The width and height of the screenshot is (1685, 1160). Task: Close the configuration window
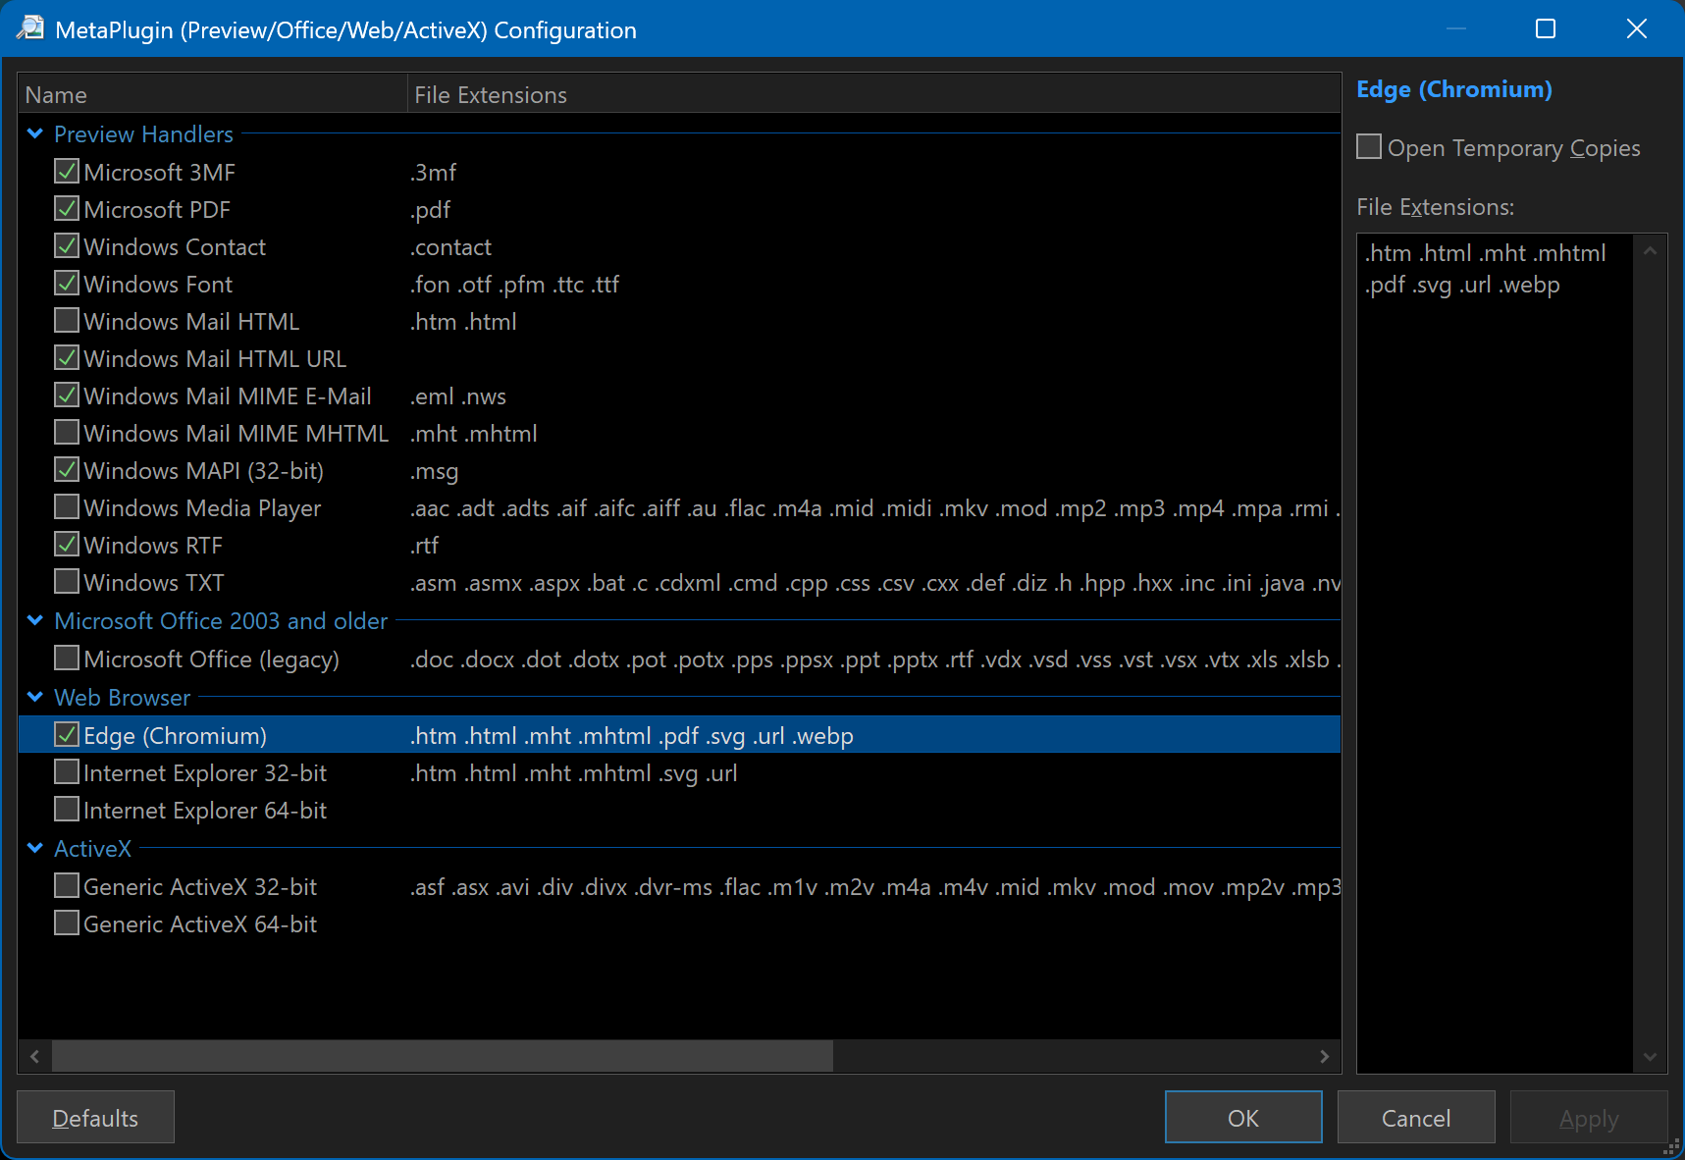(1636, 28)
